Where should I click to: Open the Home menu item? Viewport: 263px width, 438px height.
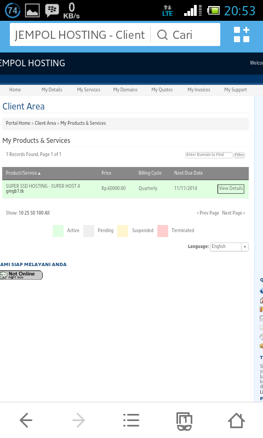click(x=15, y=90)
